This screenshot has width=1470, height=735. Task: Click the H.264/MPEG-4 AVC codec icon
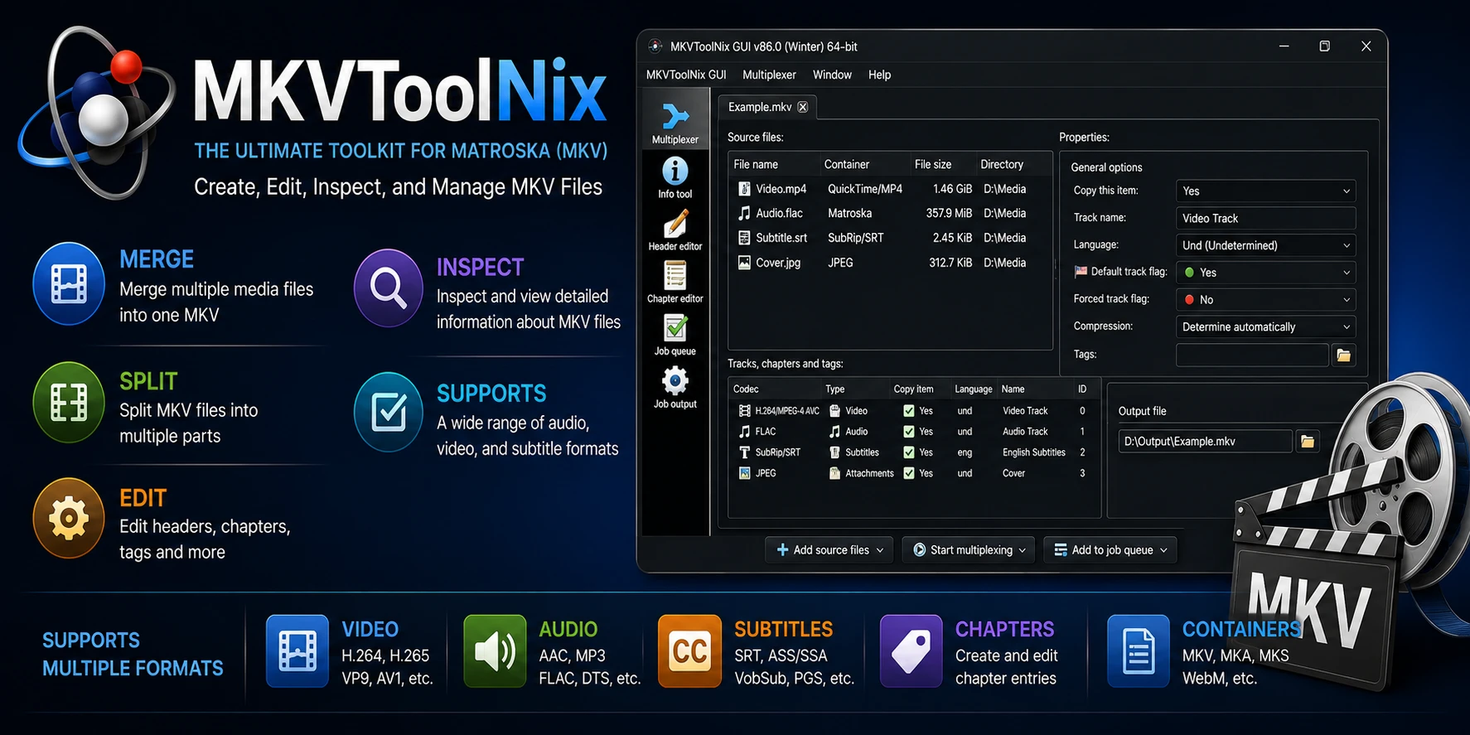coord(744,411)
